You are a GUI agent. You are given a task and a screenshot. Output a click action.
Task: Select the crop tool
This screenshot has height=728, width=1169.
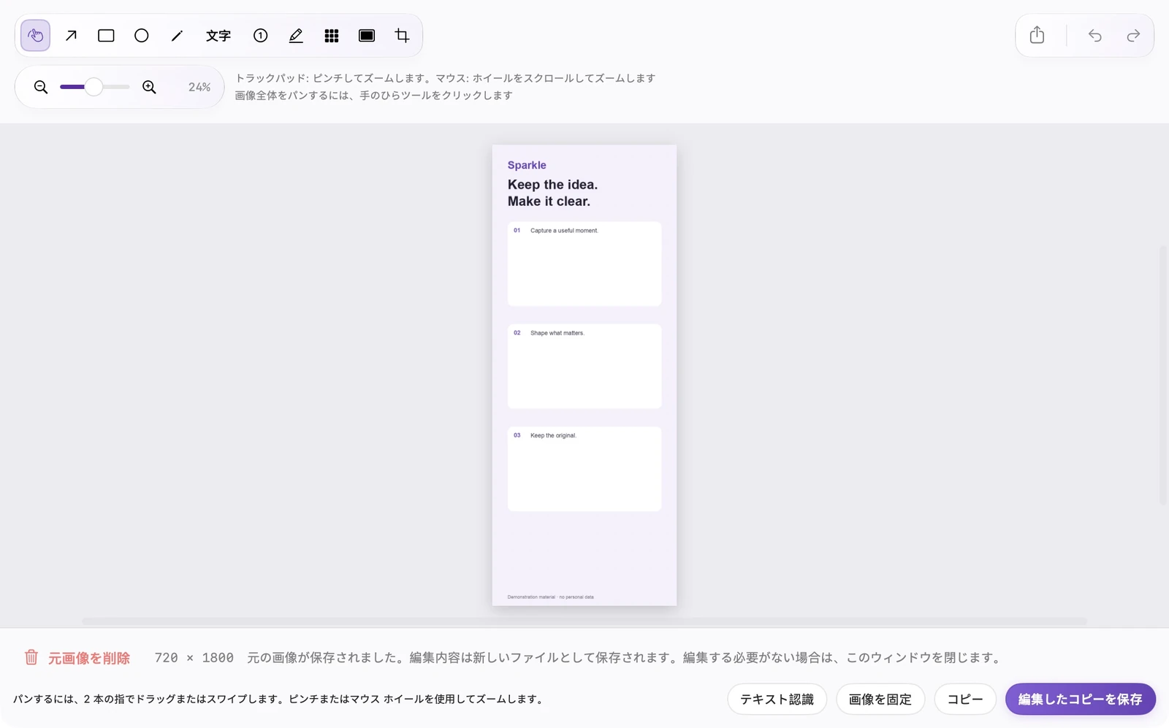(402, 36)
